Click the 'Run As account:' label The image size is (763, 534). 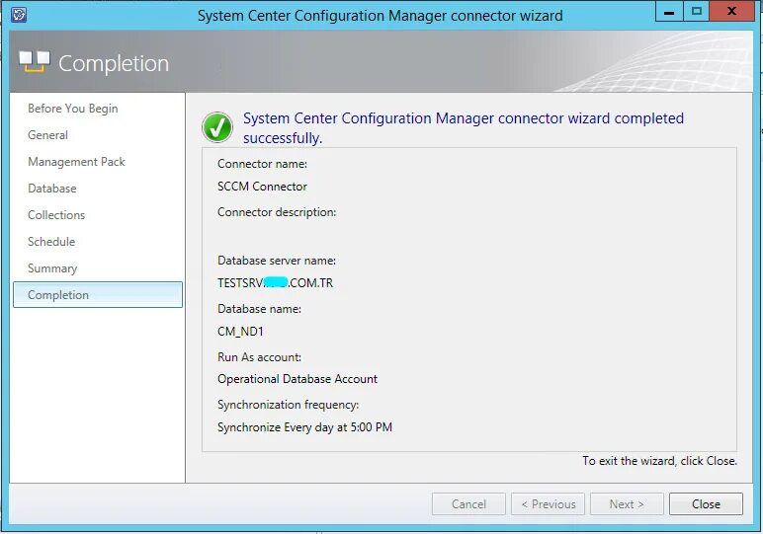[259, 357]
